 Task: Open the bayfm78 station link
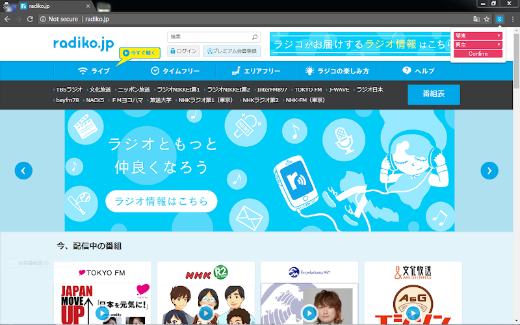coord(68,100)
